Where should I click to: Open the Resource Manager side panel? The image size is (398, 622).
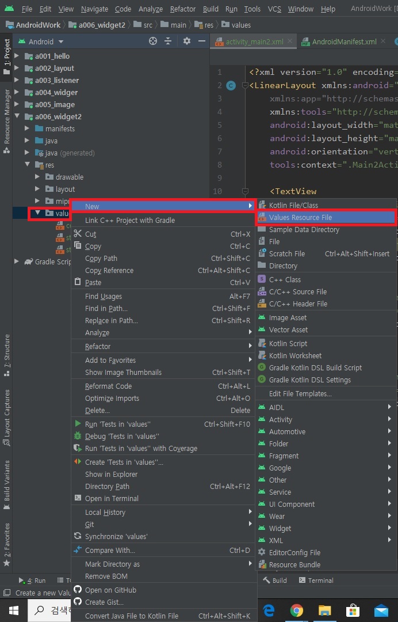7,120
